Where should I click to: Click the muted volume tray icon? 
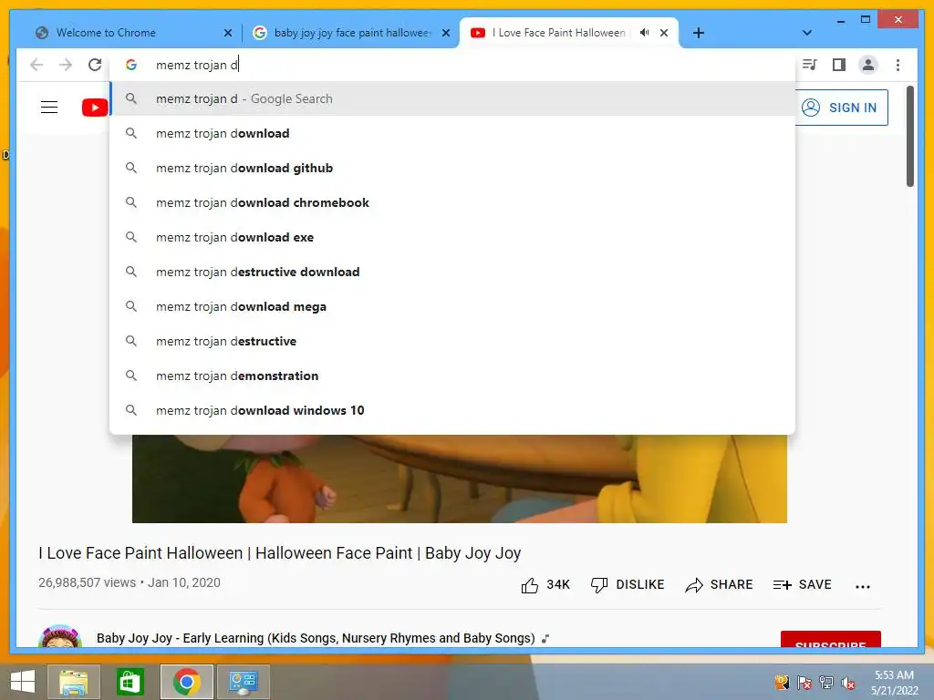[848, 683]
